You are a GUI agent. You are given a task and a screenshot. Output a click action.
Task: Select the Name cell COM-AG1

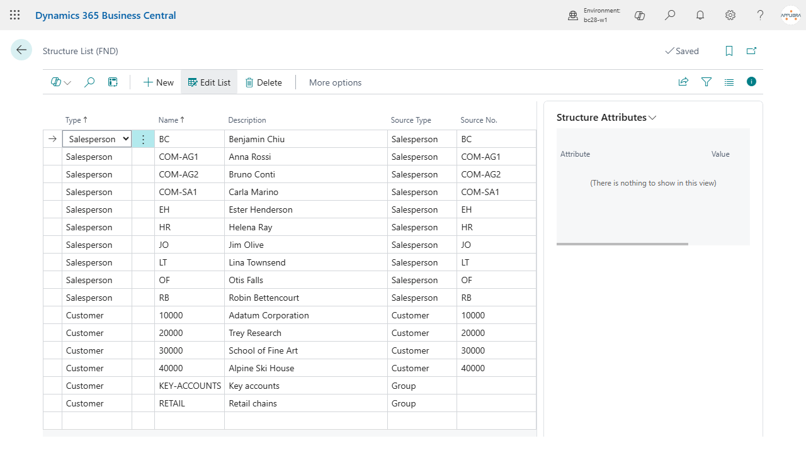190,157
